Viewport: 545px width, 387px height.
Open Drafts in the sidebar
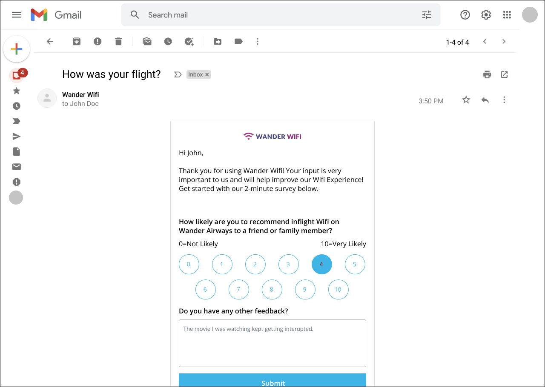(17, 152)
